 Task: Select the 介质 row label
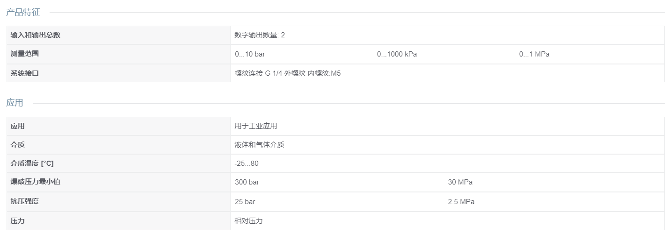[x=18, y=145]
